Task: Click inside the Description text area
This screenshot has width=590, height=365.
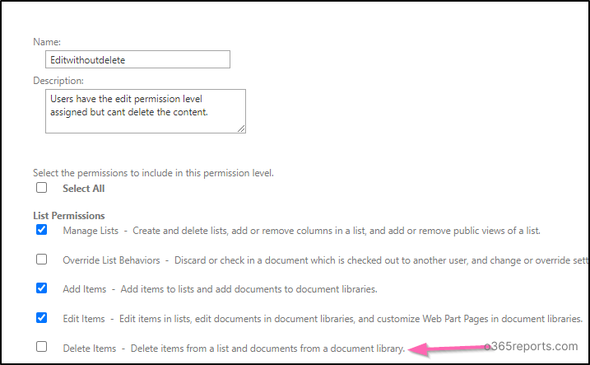Action: point(146,111)
